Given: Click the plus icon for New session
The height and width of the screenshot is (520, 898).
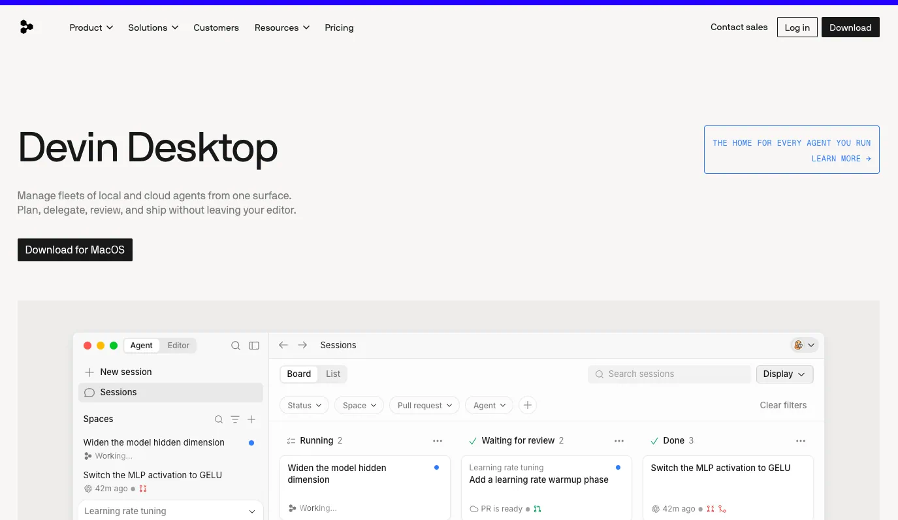Looking at the screenshot, I should tap(89, 372).
